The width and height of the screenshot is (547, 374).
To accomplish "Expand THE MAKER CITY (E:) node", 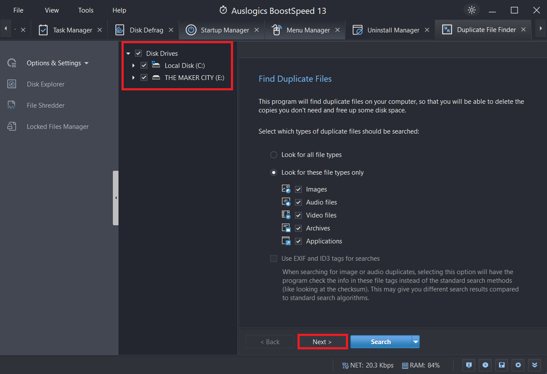I will point(134,78).
